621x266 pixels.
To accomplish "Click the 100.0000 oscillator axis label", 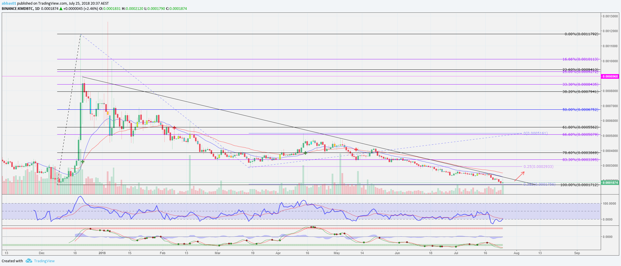I will point(609,203).
